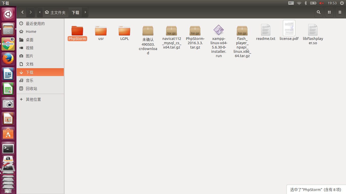Open the hamburger menu in toolbar
The width and height of the screenshot is (346, 194).
coord(340,12)
